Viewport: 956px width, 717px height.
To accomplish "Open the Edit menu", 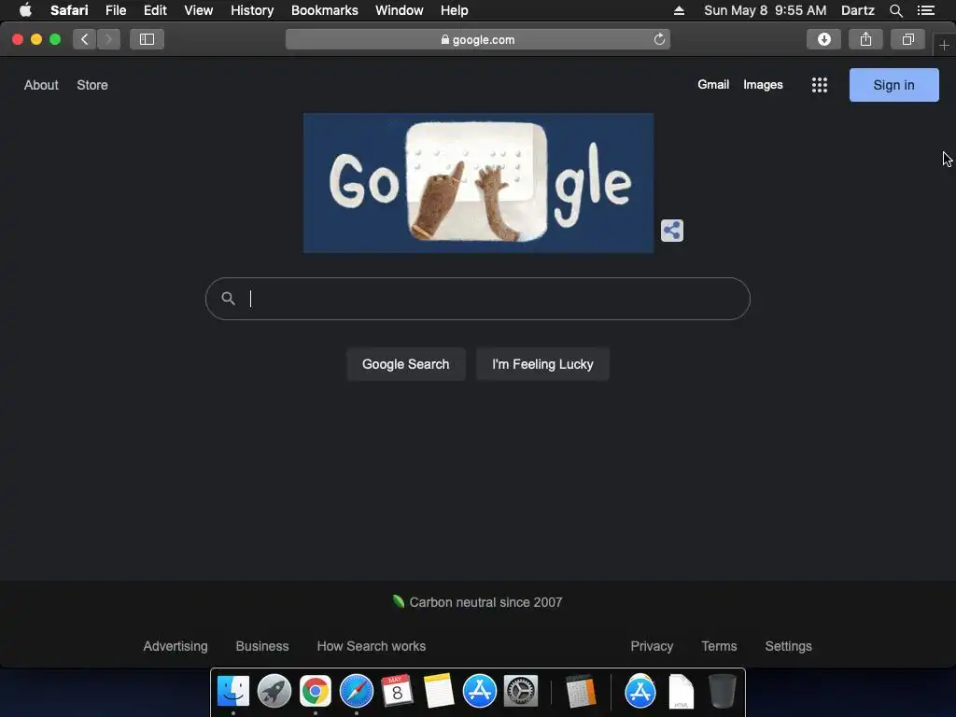I will click(155, 10).
